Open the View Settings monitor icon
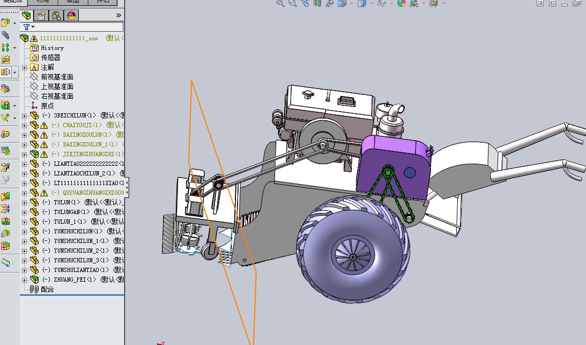Viewport: 586px width, 345px height. (434, 3)
